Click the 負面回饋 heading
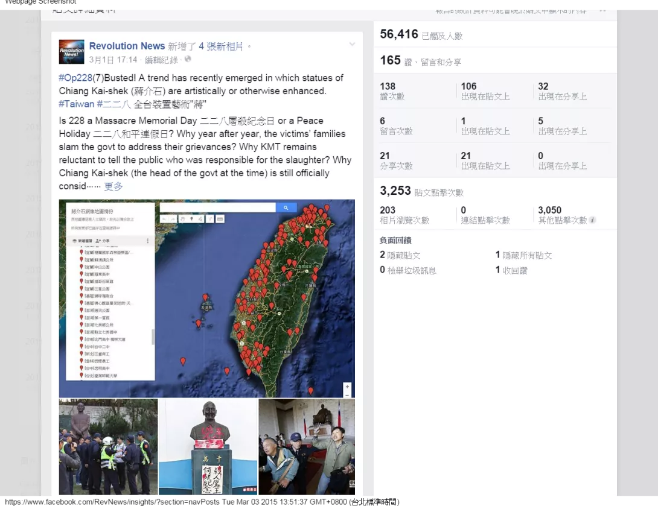 (x=395, y=240)
